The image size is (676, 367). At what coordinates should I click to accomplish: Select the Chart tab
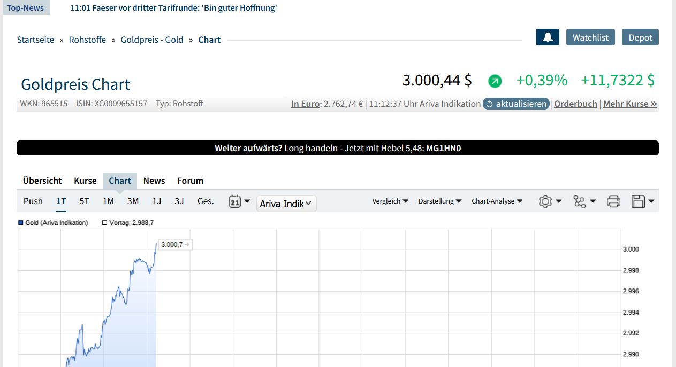(120, 181)
